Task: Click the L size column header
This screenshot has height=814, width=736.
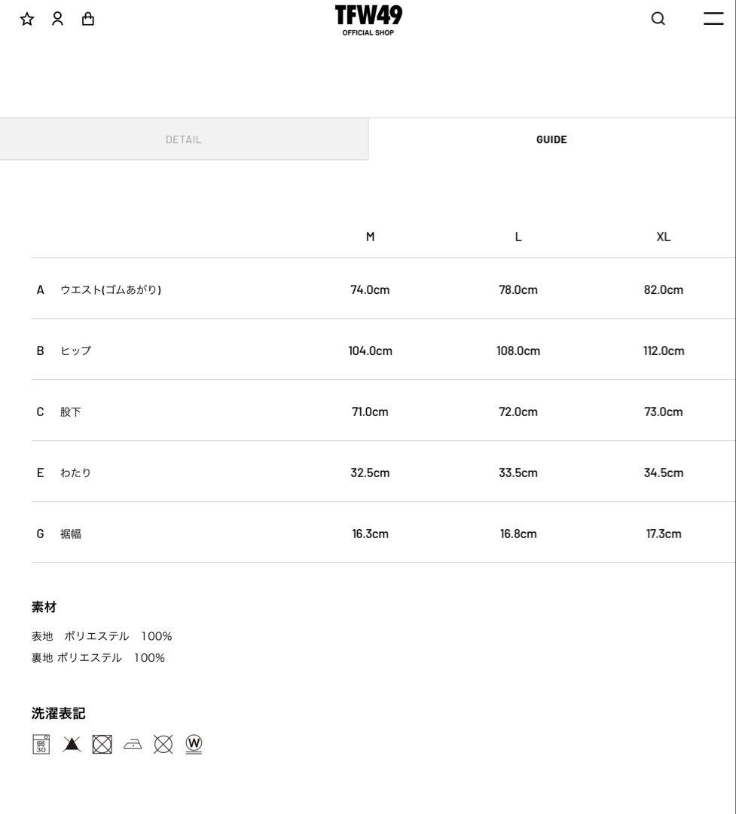Action: 518,237
